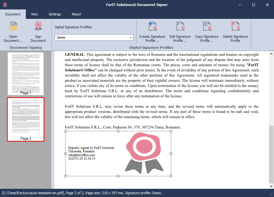Click right-middle handle of signature box

tap(171, 154)
